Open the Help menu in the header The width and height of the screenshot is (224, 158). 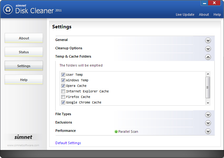(x=217, y=14)
